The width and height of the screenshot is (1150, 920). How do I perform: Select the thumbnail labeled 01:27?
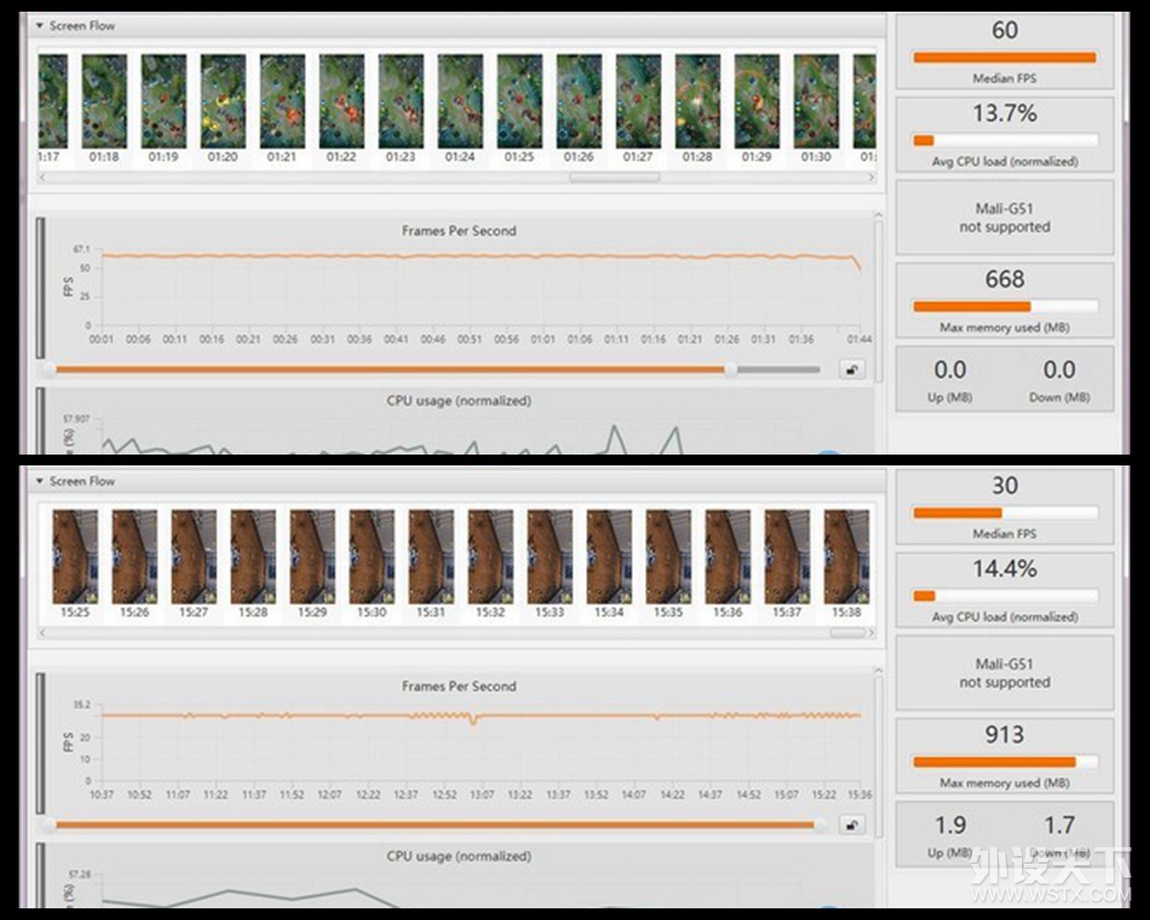[638, 101]
